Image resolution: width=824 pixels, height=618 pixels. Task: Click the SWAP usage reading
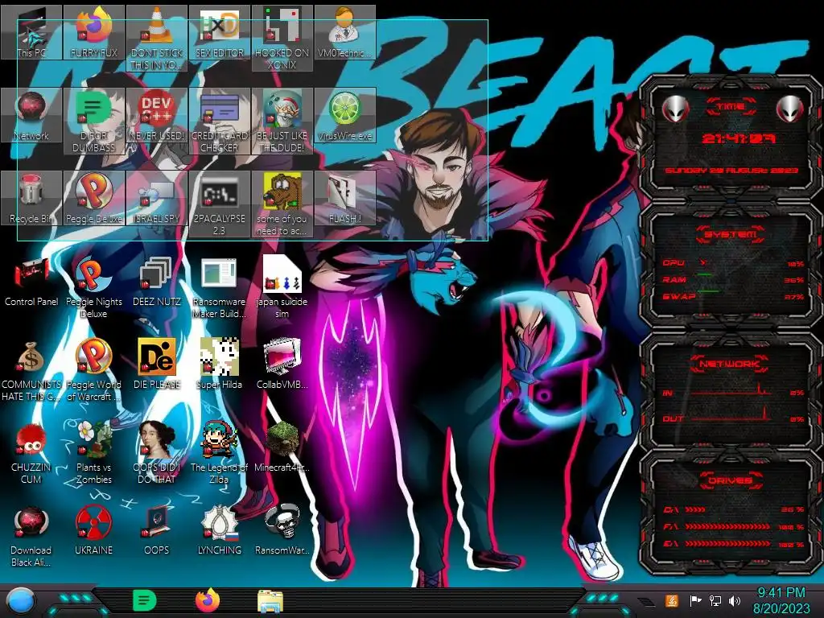coord(793,297)
